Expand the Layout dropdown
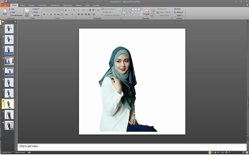249x155 pixels. click(36, 9)
